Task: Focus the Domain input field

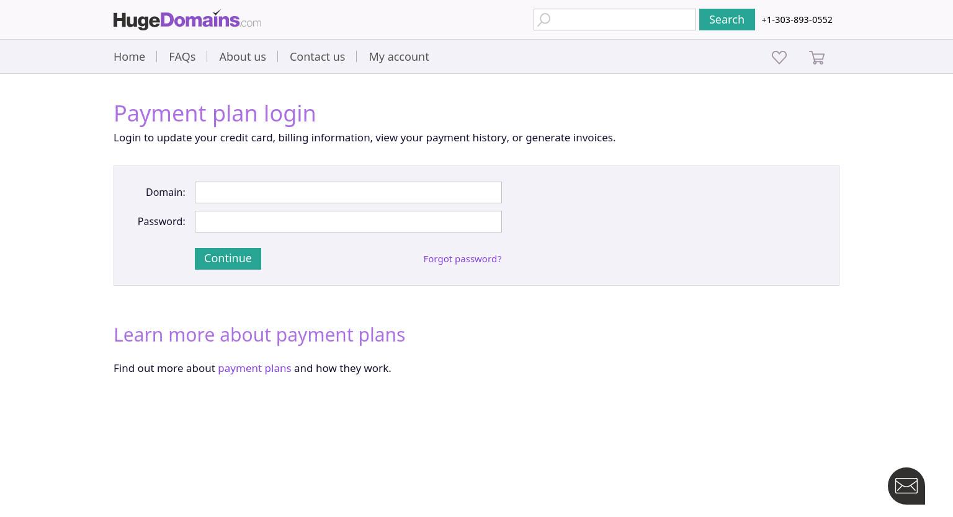Action: pos(348,192)
